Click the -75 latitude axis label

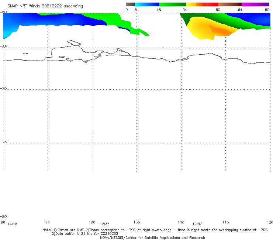pyautogui.click(x=3, y=142)
